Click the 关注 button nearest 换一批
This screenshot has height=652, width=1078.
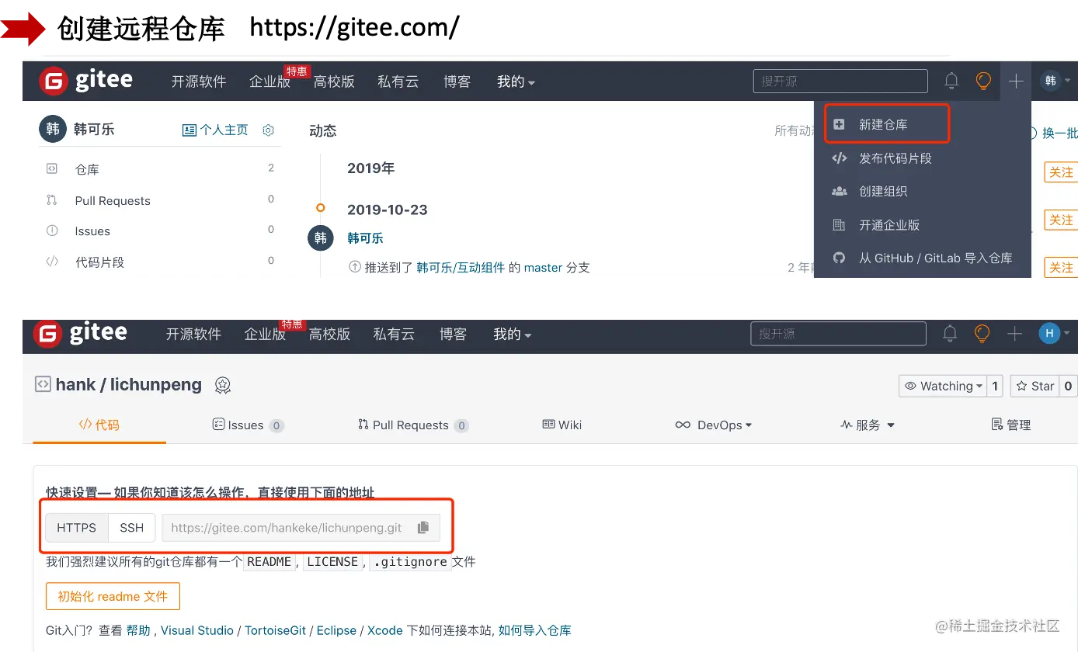tap(1061, 172)
